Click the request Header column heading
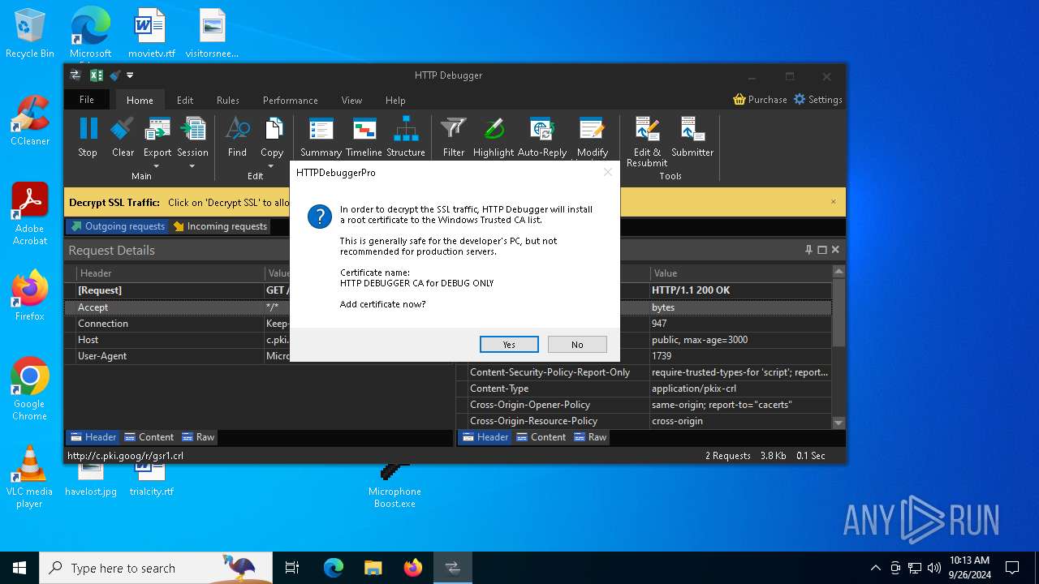The image size is (1039, 584). point(170,273)
